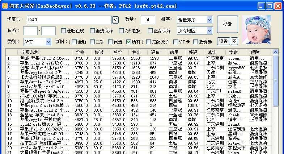Select row 13 金皇冠 苹果 ipad 2
This screenshot has height=154, width=284.
(x=139, y=115)
